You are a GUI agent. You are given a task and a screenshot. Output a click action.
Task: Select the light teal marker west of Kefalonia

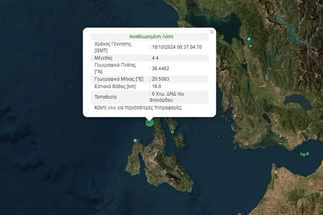(135, 140)
